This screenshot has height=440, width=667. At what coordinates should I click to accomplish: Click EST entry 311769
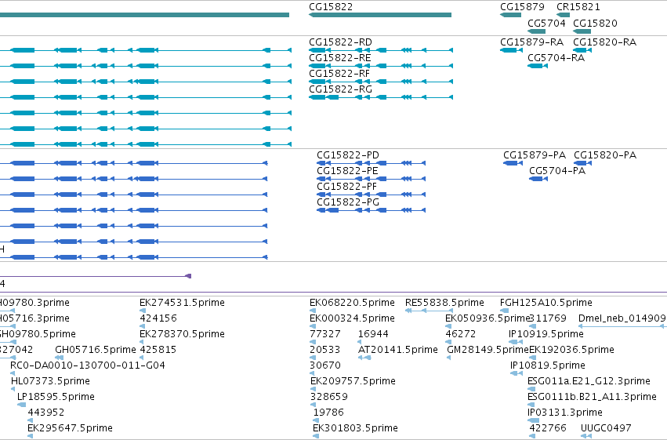[x=548, y=318]
